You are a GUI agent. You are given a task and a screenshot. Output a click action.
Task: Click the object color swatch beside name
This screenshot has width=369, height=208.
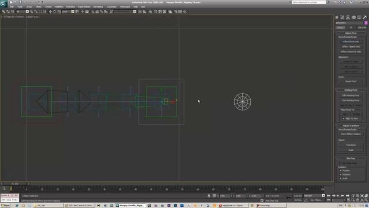tap(366, 23)
